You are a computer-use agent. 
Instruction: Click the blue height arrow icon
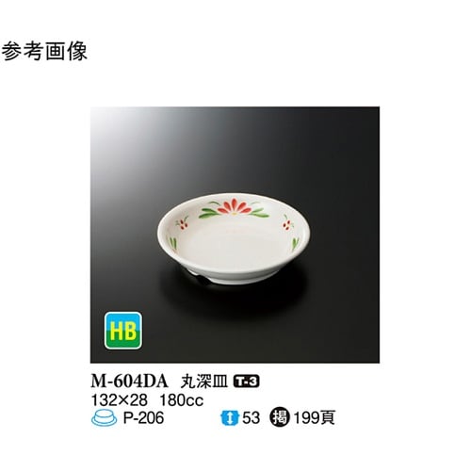click(x=230, y=418)
